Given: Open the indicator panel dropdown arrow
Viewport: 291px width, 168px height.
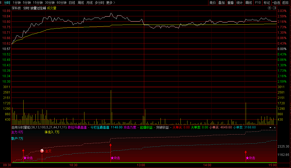Looking at the screenshot, I should point(270,128).
